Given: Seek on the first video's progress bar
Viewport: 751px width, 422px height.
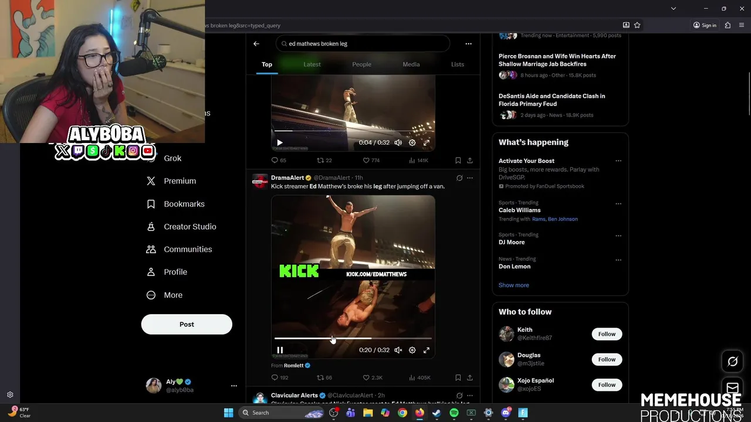Looking at the screenshot, I should (x=353, y=131).
